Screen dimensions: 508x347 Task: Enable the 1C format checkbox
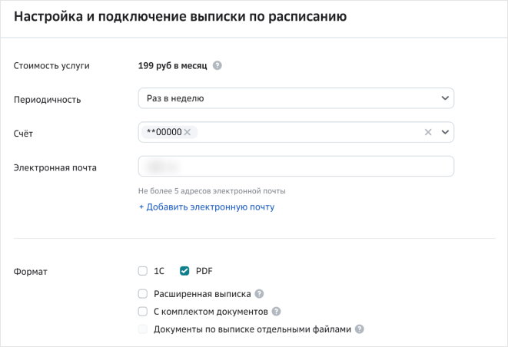coord(142,271)
